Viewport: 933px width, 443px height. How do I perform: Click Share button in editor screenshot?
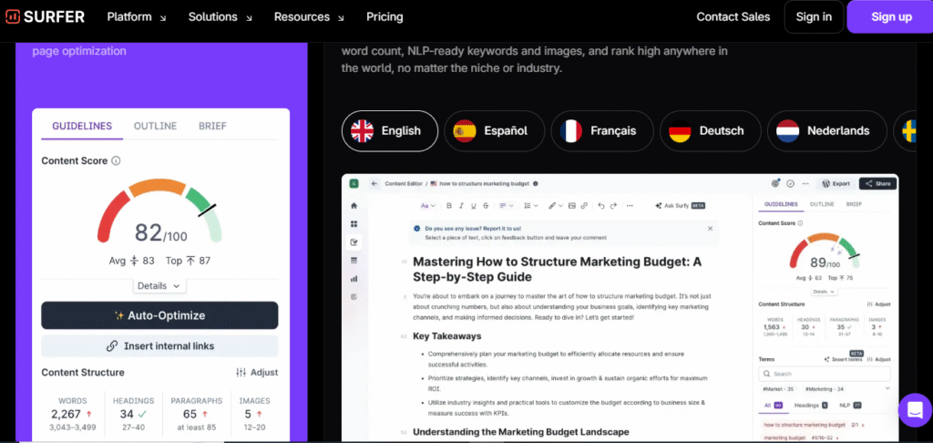pos(877,183)
